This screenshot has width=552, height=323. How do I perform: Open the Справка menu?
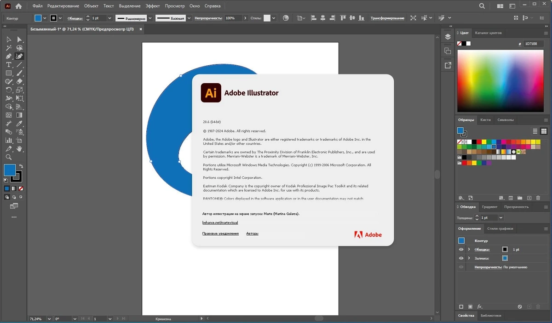tap(213, 6)
